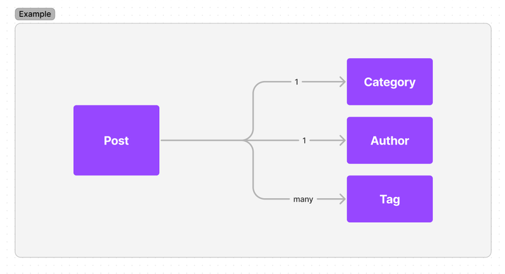
Task: Select the connector junction where lines split
Action: point(247,140)
